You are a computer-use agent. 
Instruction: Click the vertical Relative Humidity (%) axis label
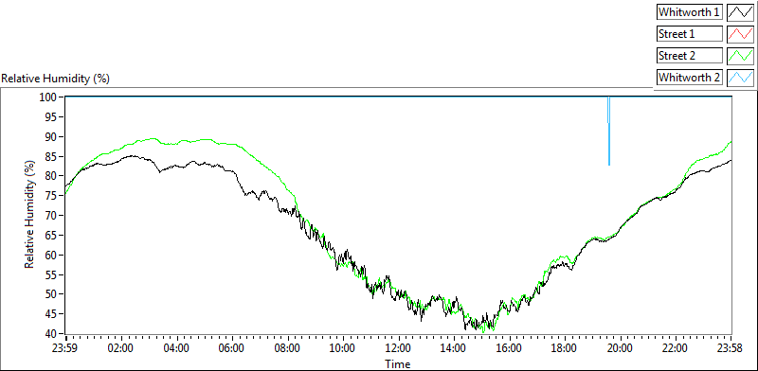pyautogui.click(x=30, y=215)
